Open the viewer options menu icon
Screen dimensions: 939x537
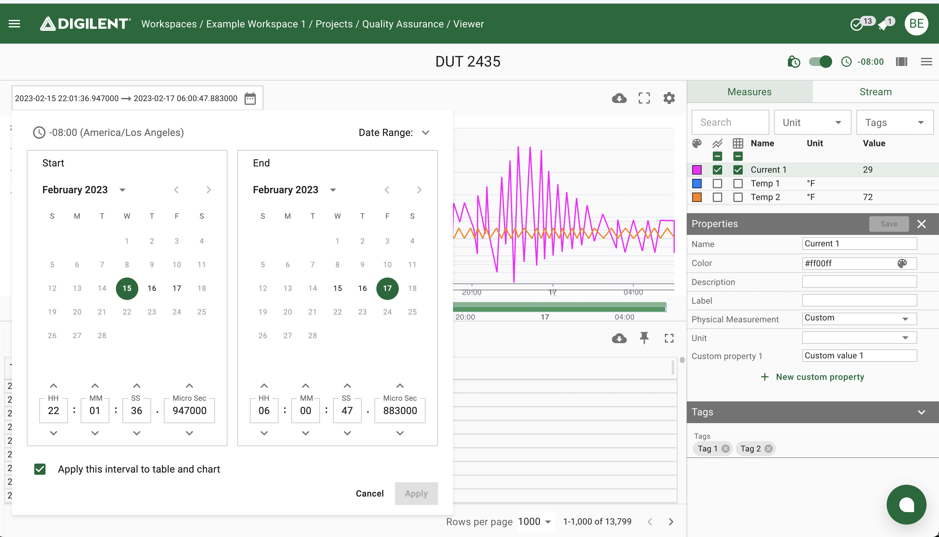point(926,62)
